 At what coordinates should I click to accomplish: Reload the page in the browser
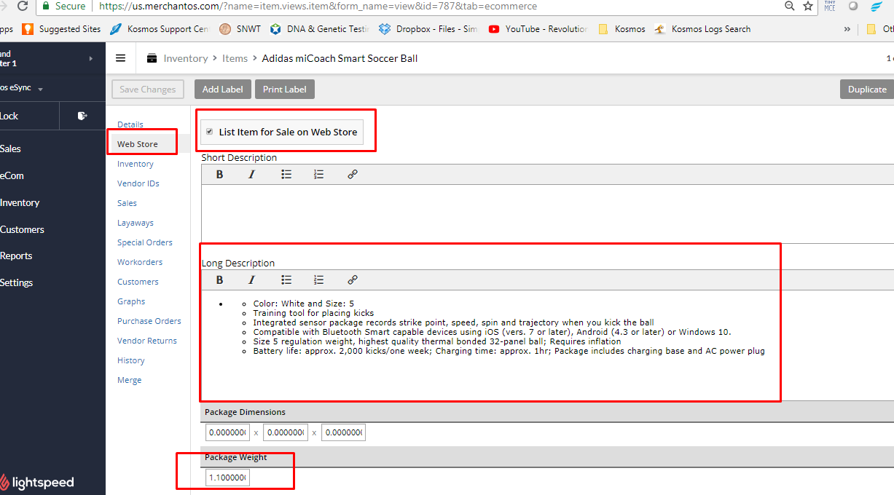[22, 6]
